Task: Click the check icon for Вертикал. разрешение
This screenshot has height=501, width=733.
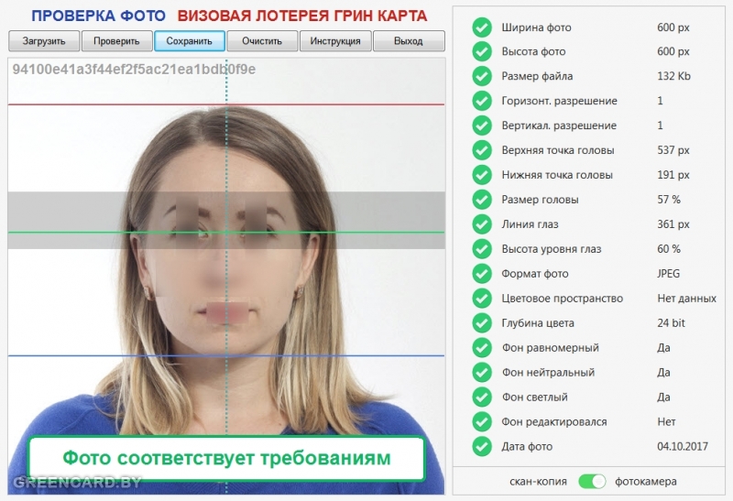Action: click(x=482, y=125)
